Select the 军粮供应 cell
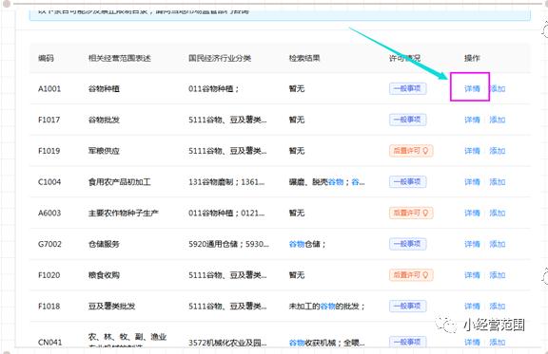The height and width of the screenshot is (354, 548). 104,151
